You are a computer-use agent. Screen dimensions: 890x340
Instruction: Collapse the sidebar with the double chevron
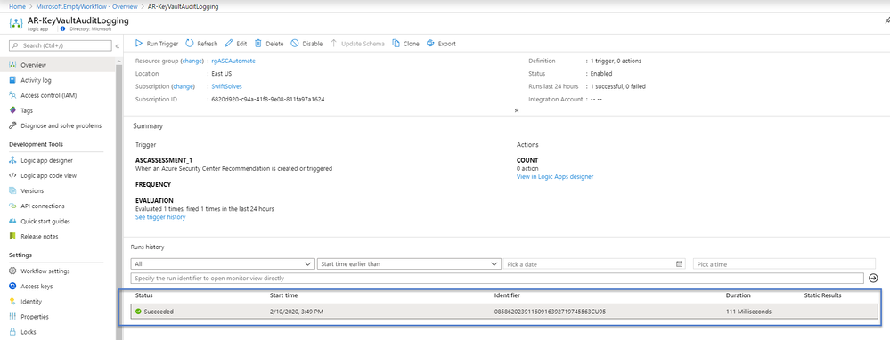tap(118, 46)
